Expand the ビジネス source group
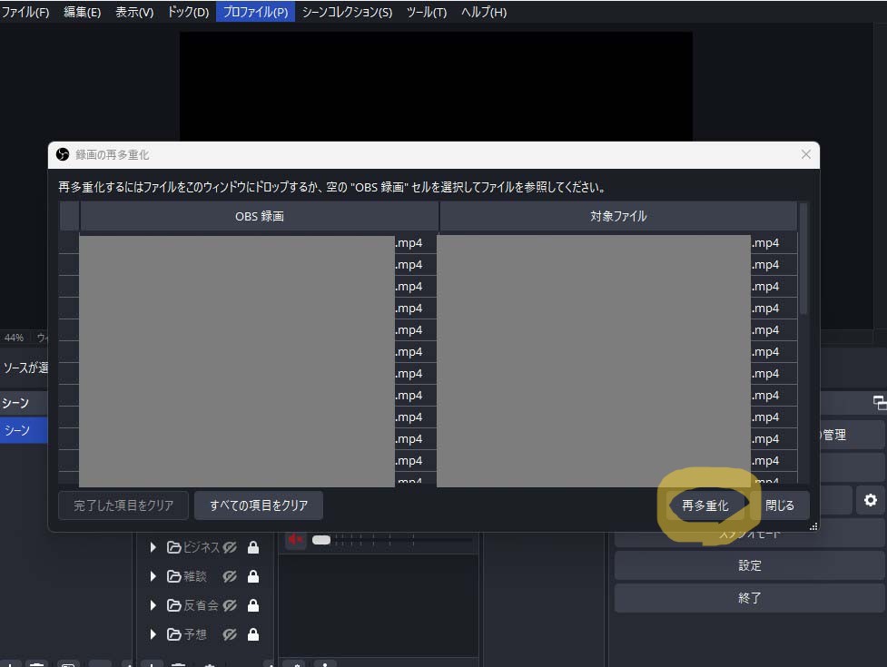887x667 pixels. click(x=153, y=547)
